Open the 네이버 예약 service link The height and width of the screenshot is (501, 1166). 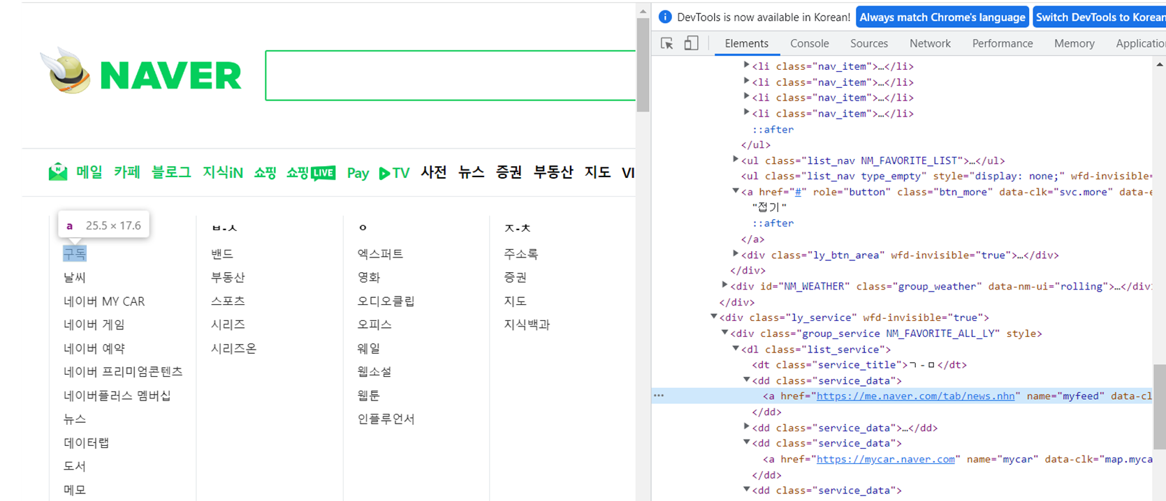94,348
